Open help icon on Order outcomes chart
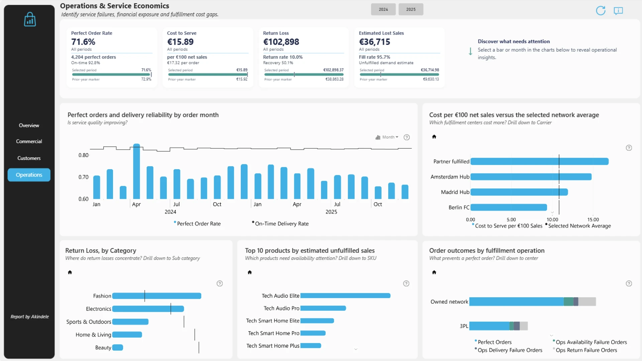 point(629,283)
